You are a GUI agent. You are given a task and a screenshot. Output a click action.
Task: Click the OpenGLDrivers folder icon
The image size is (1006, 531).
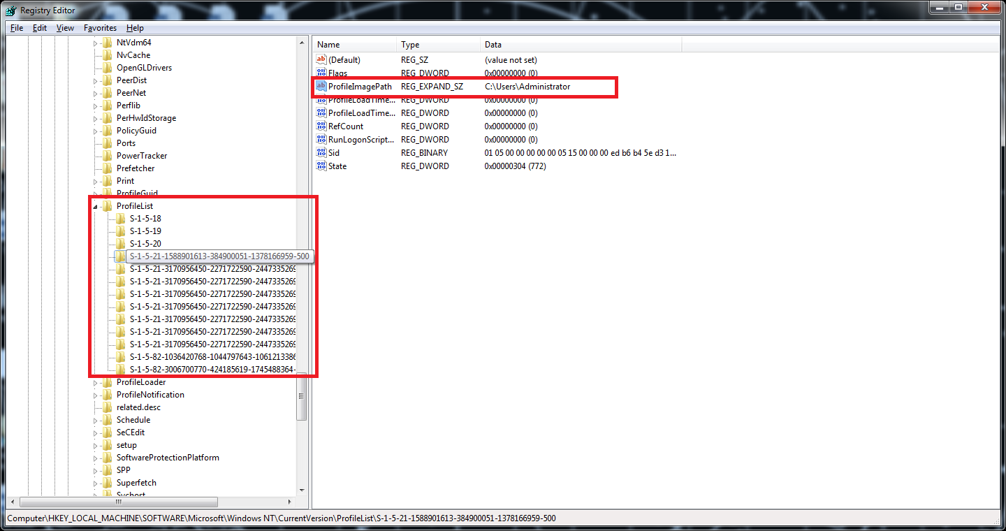coord(107,68)
